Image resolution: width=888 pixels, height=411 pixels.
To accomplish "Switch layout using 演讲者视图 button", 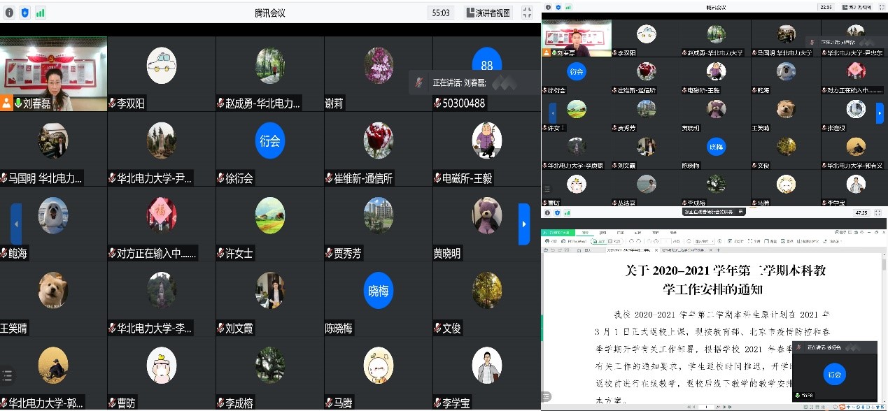I will click(488, 13).
